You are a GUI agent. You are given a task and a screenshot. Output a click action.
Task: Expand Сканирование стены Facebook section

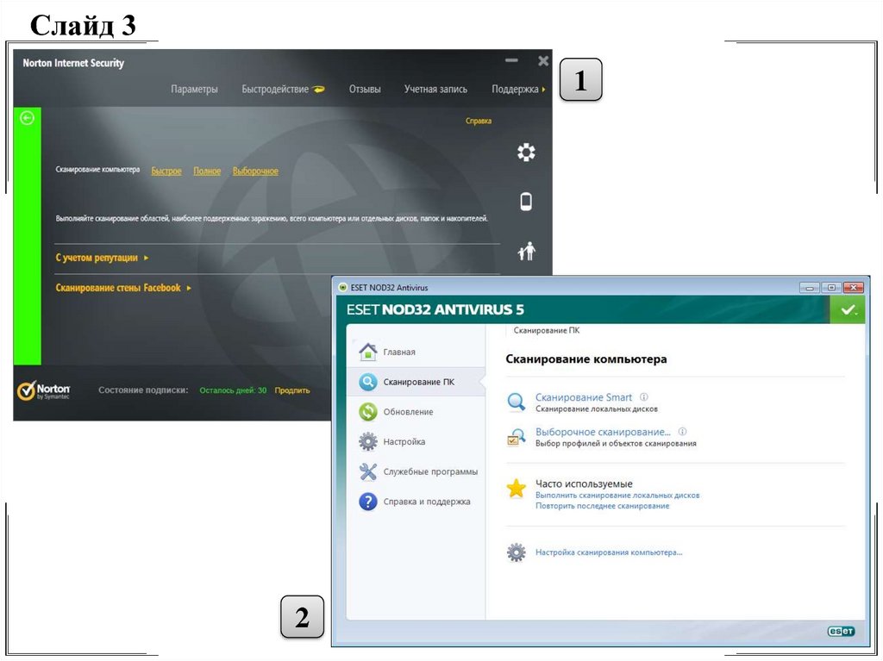point(122,288)
